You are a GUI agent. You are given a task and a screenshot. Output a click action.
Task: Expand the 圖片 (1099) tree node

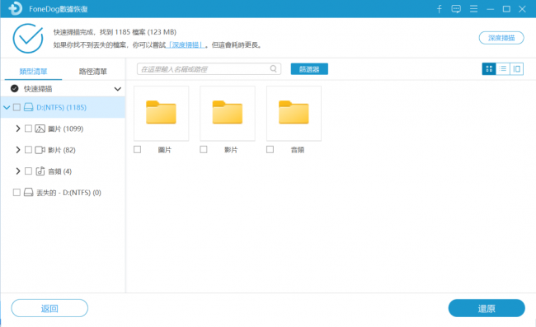(18, 128)
